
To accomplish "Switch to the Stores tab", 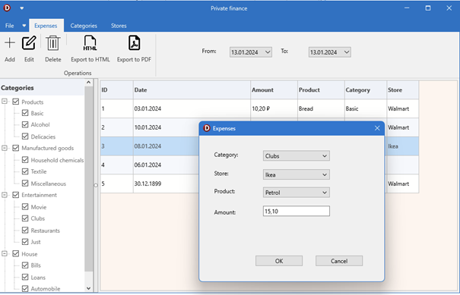I will coord(119,26).
